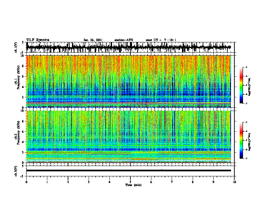Click time axis tick label "3"

click(89, 182)
